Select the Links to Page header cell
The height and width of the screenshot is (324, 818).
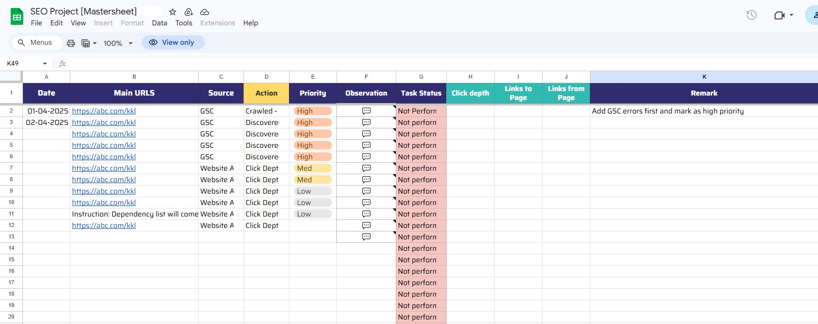tap(518, 93)
